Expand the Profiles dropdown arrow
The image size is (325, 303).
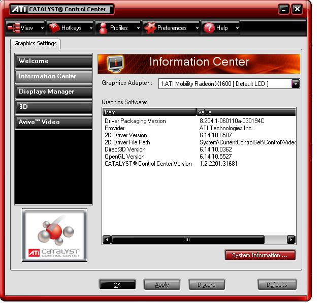[138, 28]
